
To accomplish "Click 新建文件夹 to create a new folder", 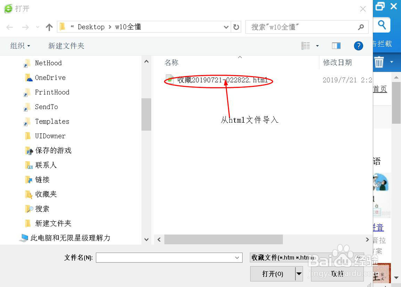I will click(66, 46).
